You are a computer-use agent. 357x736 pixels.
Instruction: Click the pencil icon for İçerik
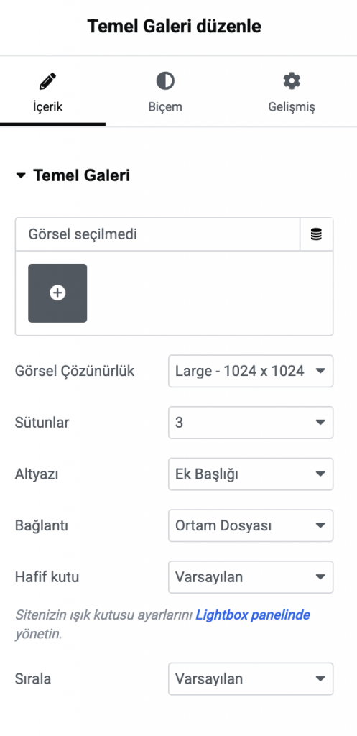tap(48, 81)
